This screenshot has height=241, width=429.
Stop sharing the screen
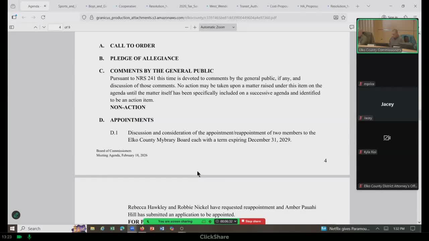click(253, 221)
